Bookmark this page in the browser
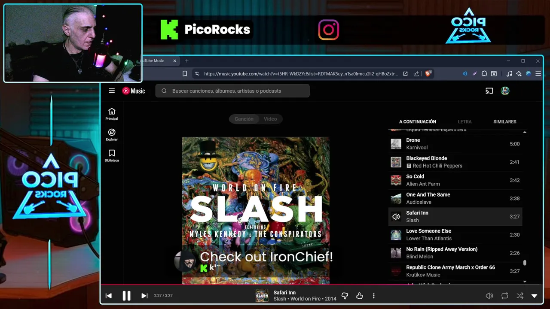 pyautogui.click(x=185, y=74)
